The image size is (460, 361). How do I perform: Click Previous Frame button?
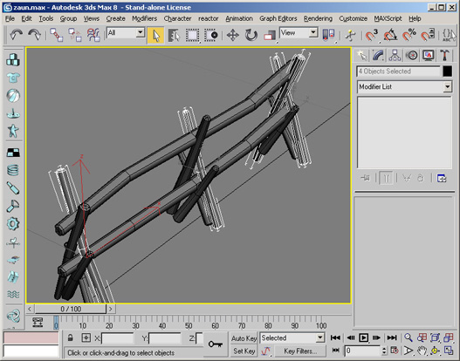[350, 337]
